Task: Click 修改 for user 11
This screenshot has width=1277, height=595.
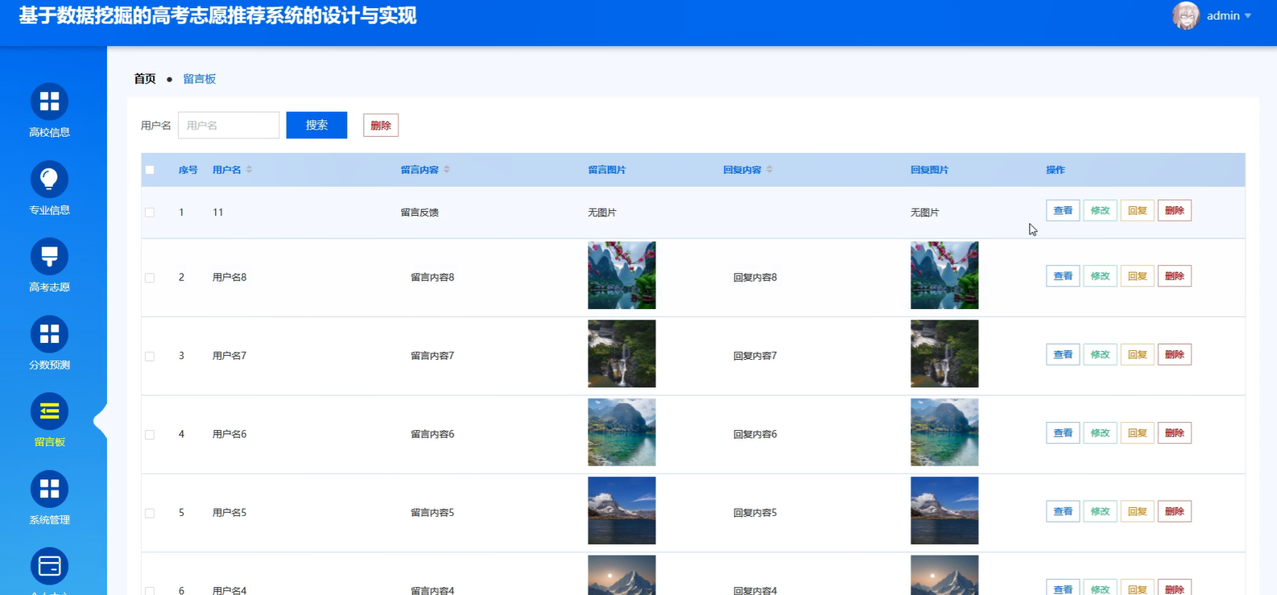Action: tap(1100, 211)
